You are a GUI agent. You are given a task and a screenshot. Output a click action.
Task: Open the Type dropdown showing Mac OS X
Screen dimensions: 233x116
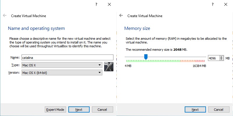pyautogui.click(x=62, y=65)
